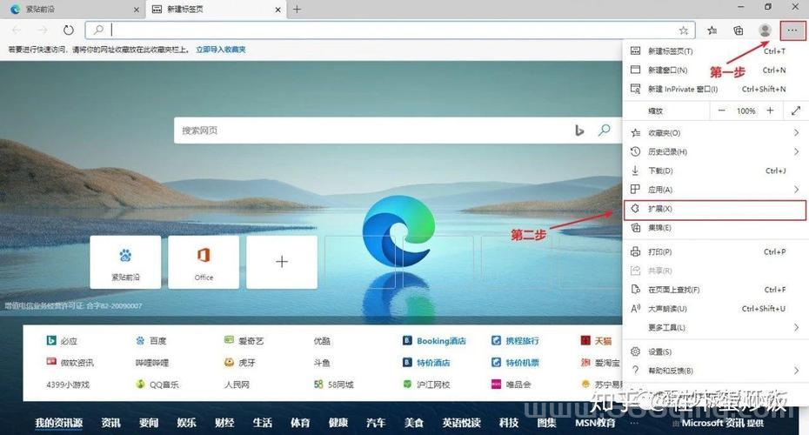Expand the 帮助和反馈(B) submenu
This screenshot has height=435, width=809.
pyautogui.click(x=714, y=371)
